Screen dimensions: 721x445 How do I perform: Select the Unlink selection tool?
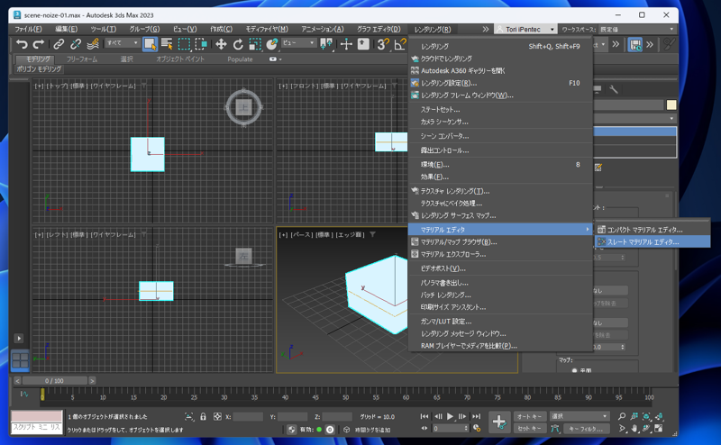(x=76, y=44)
